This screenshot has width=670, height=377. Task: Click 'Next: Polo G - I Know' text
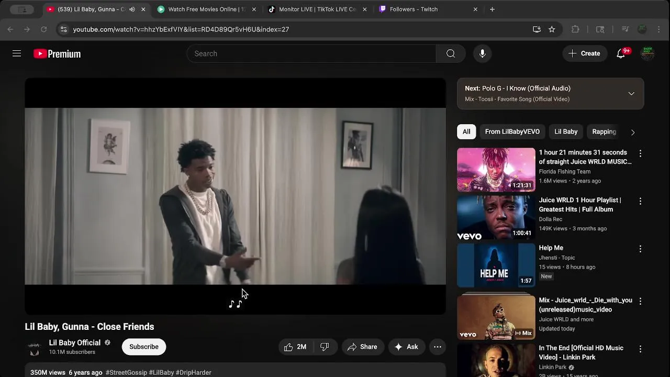pos(518,88)
